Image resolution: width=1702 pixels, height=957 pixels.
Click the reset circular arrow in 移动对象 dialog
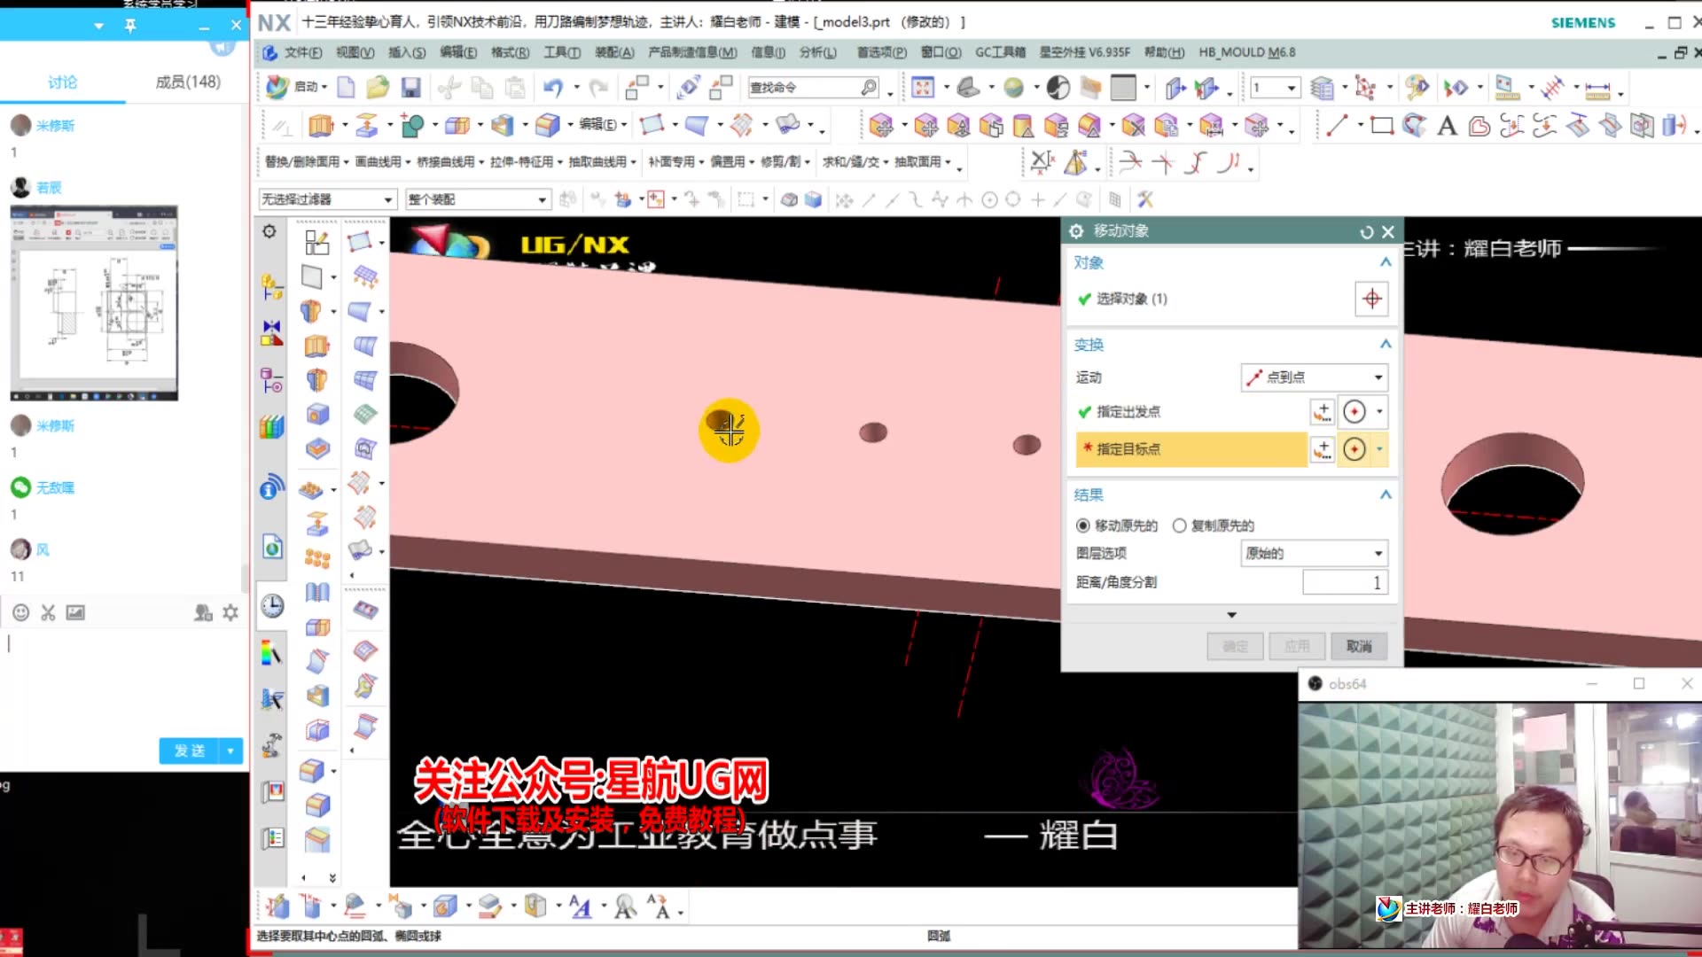coord(1366,231)
